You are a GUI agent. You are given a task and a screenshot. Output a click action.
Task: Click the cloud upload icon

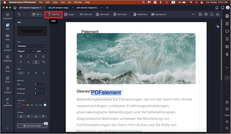[x=217, y=14]
